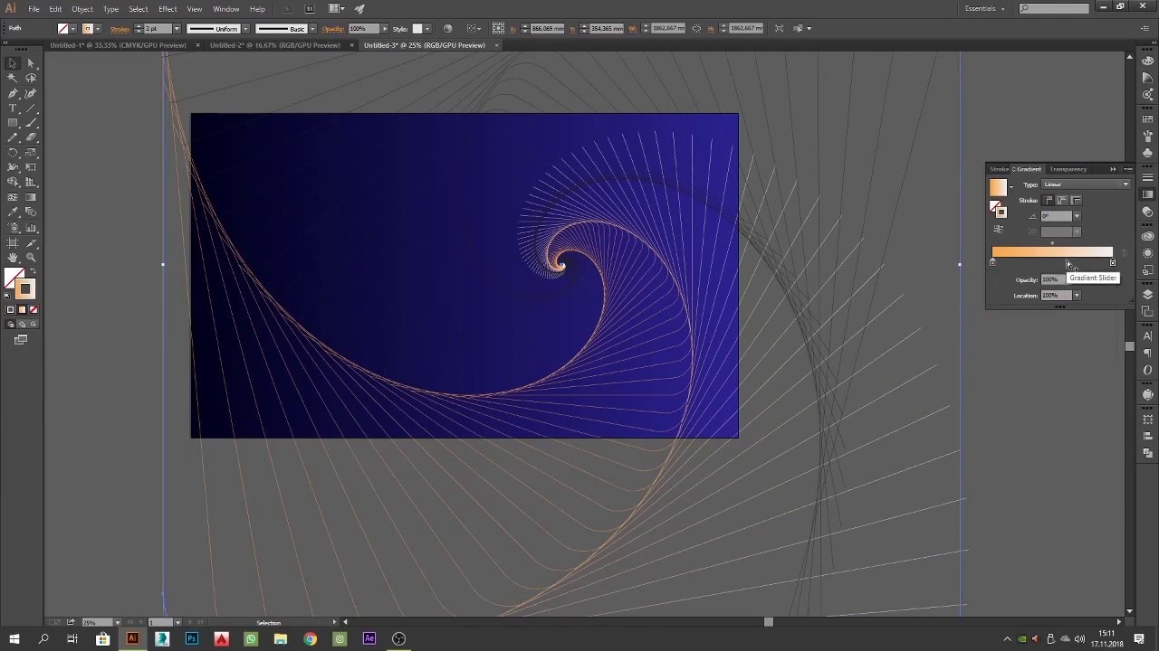Click the gradient fill swatch in the Gradient panel
1159x651 pixels.
click(998, 187)
